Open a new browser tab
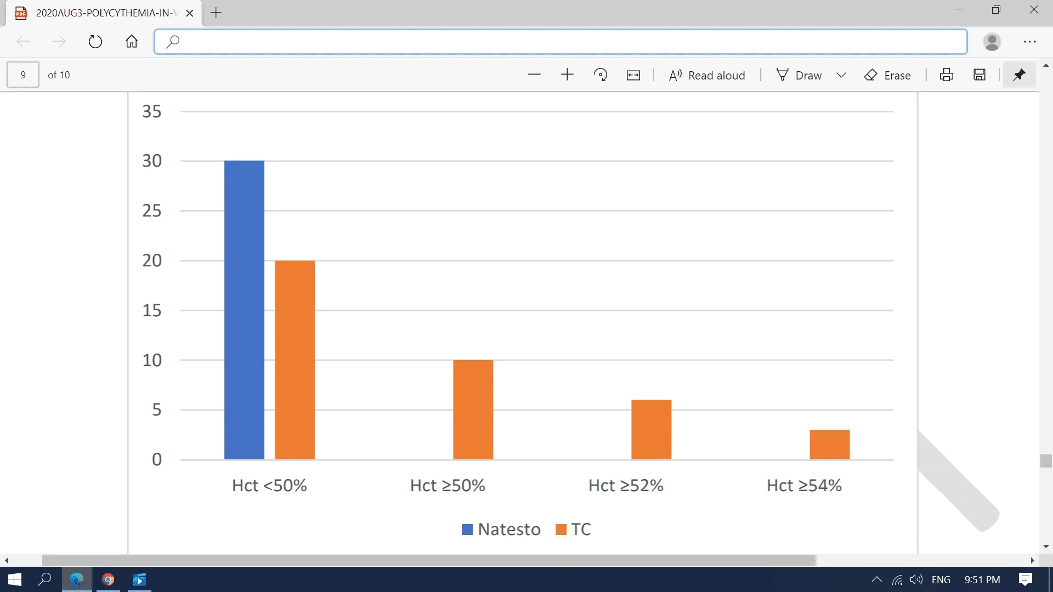 216,13
